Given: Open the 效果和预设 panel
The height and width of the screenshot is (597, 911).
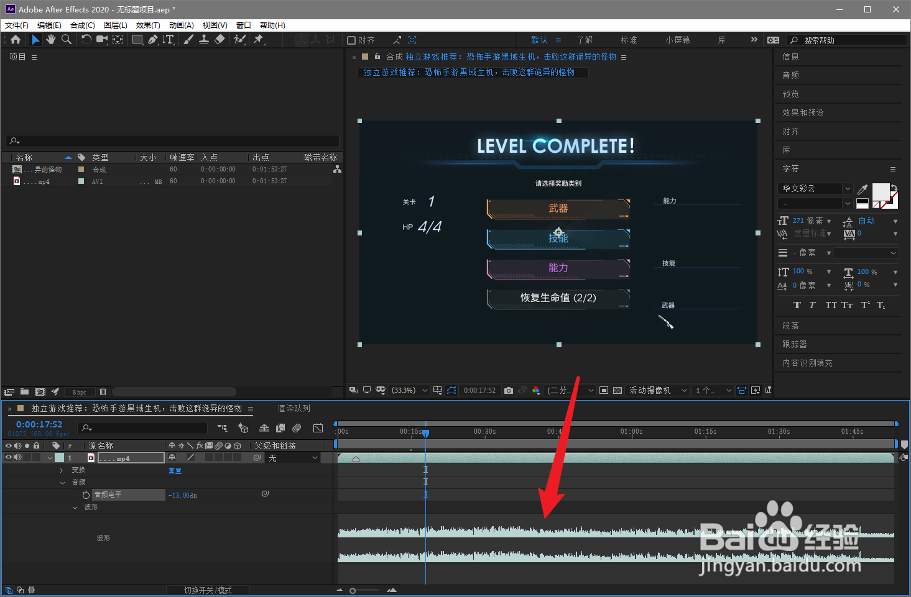Looking at the screenshot, I should 803,112.
